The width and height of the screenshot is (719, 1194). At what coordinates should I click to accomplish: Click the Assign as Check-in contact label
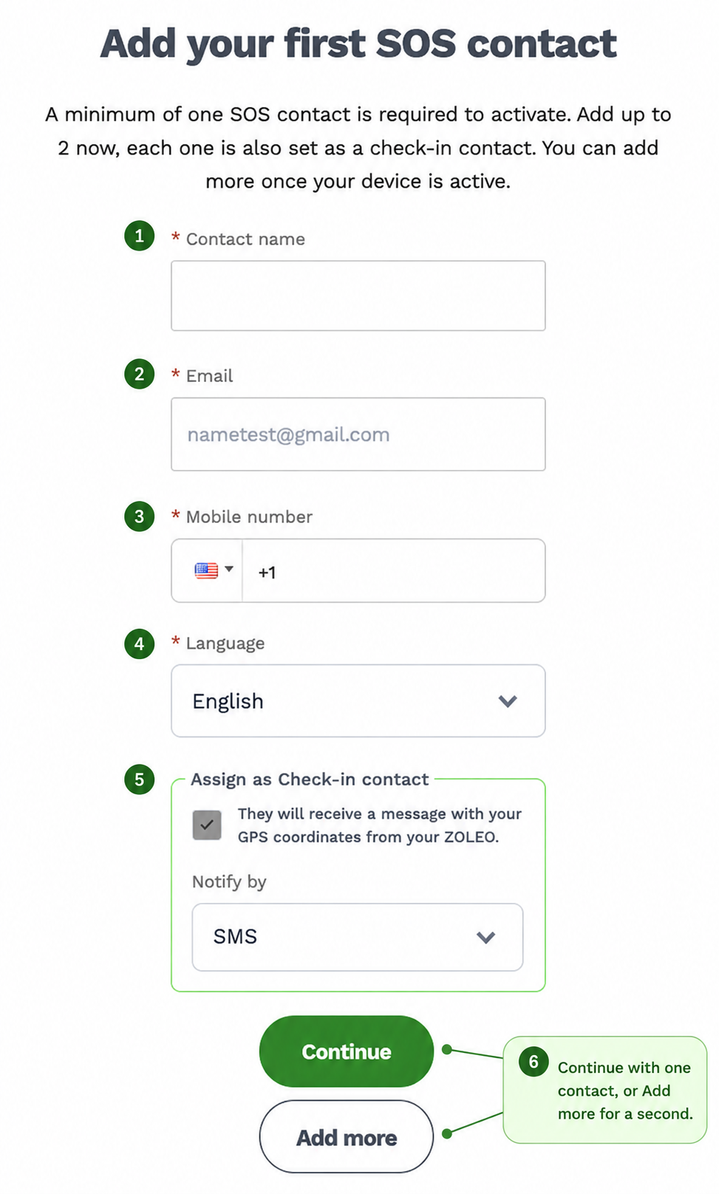pyautogui.click(x=310, y=779)
